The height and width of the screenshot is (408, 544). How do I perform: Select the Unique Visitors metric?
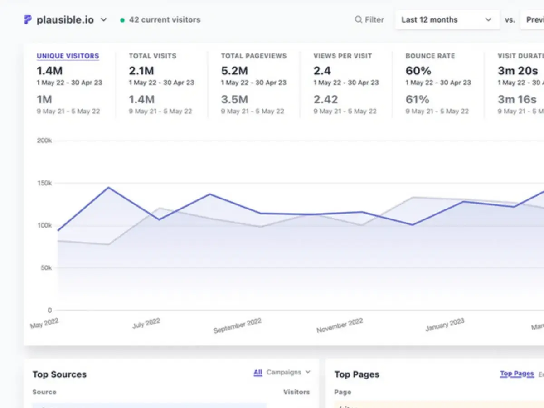tap(68, 56)
